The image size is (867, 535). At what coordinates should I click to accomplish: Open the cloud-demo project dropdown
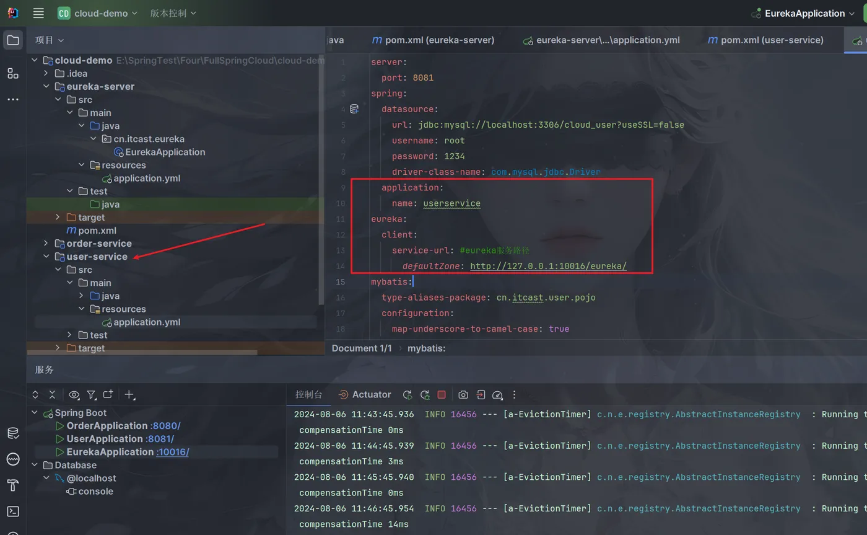point(97,13)
